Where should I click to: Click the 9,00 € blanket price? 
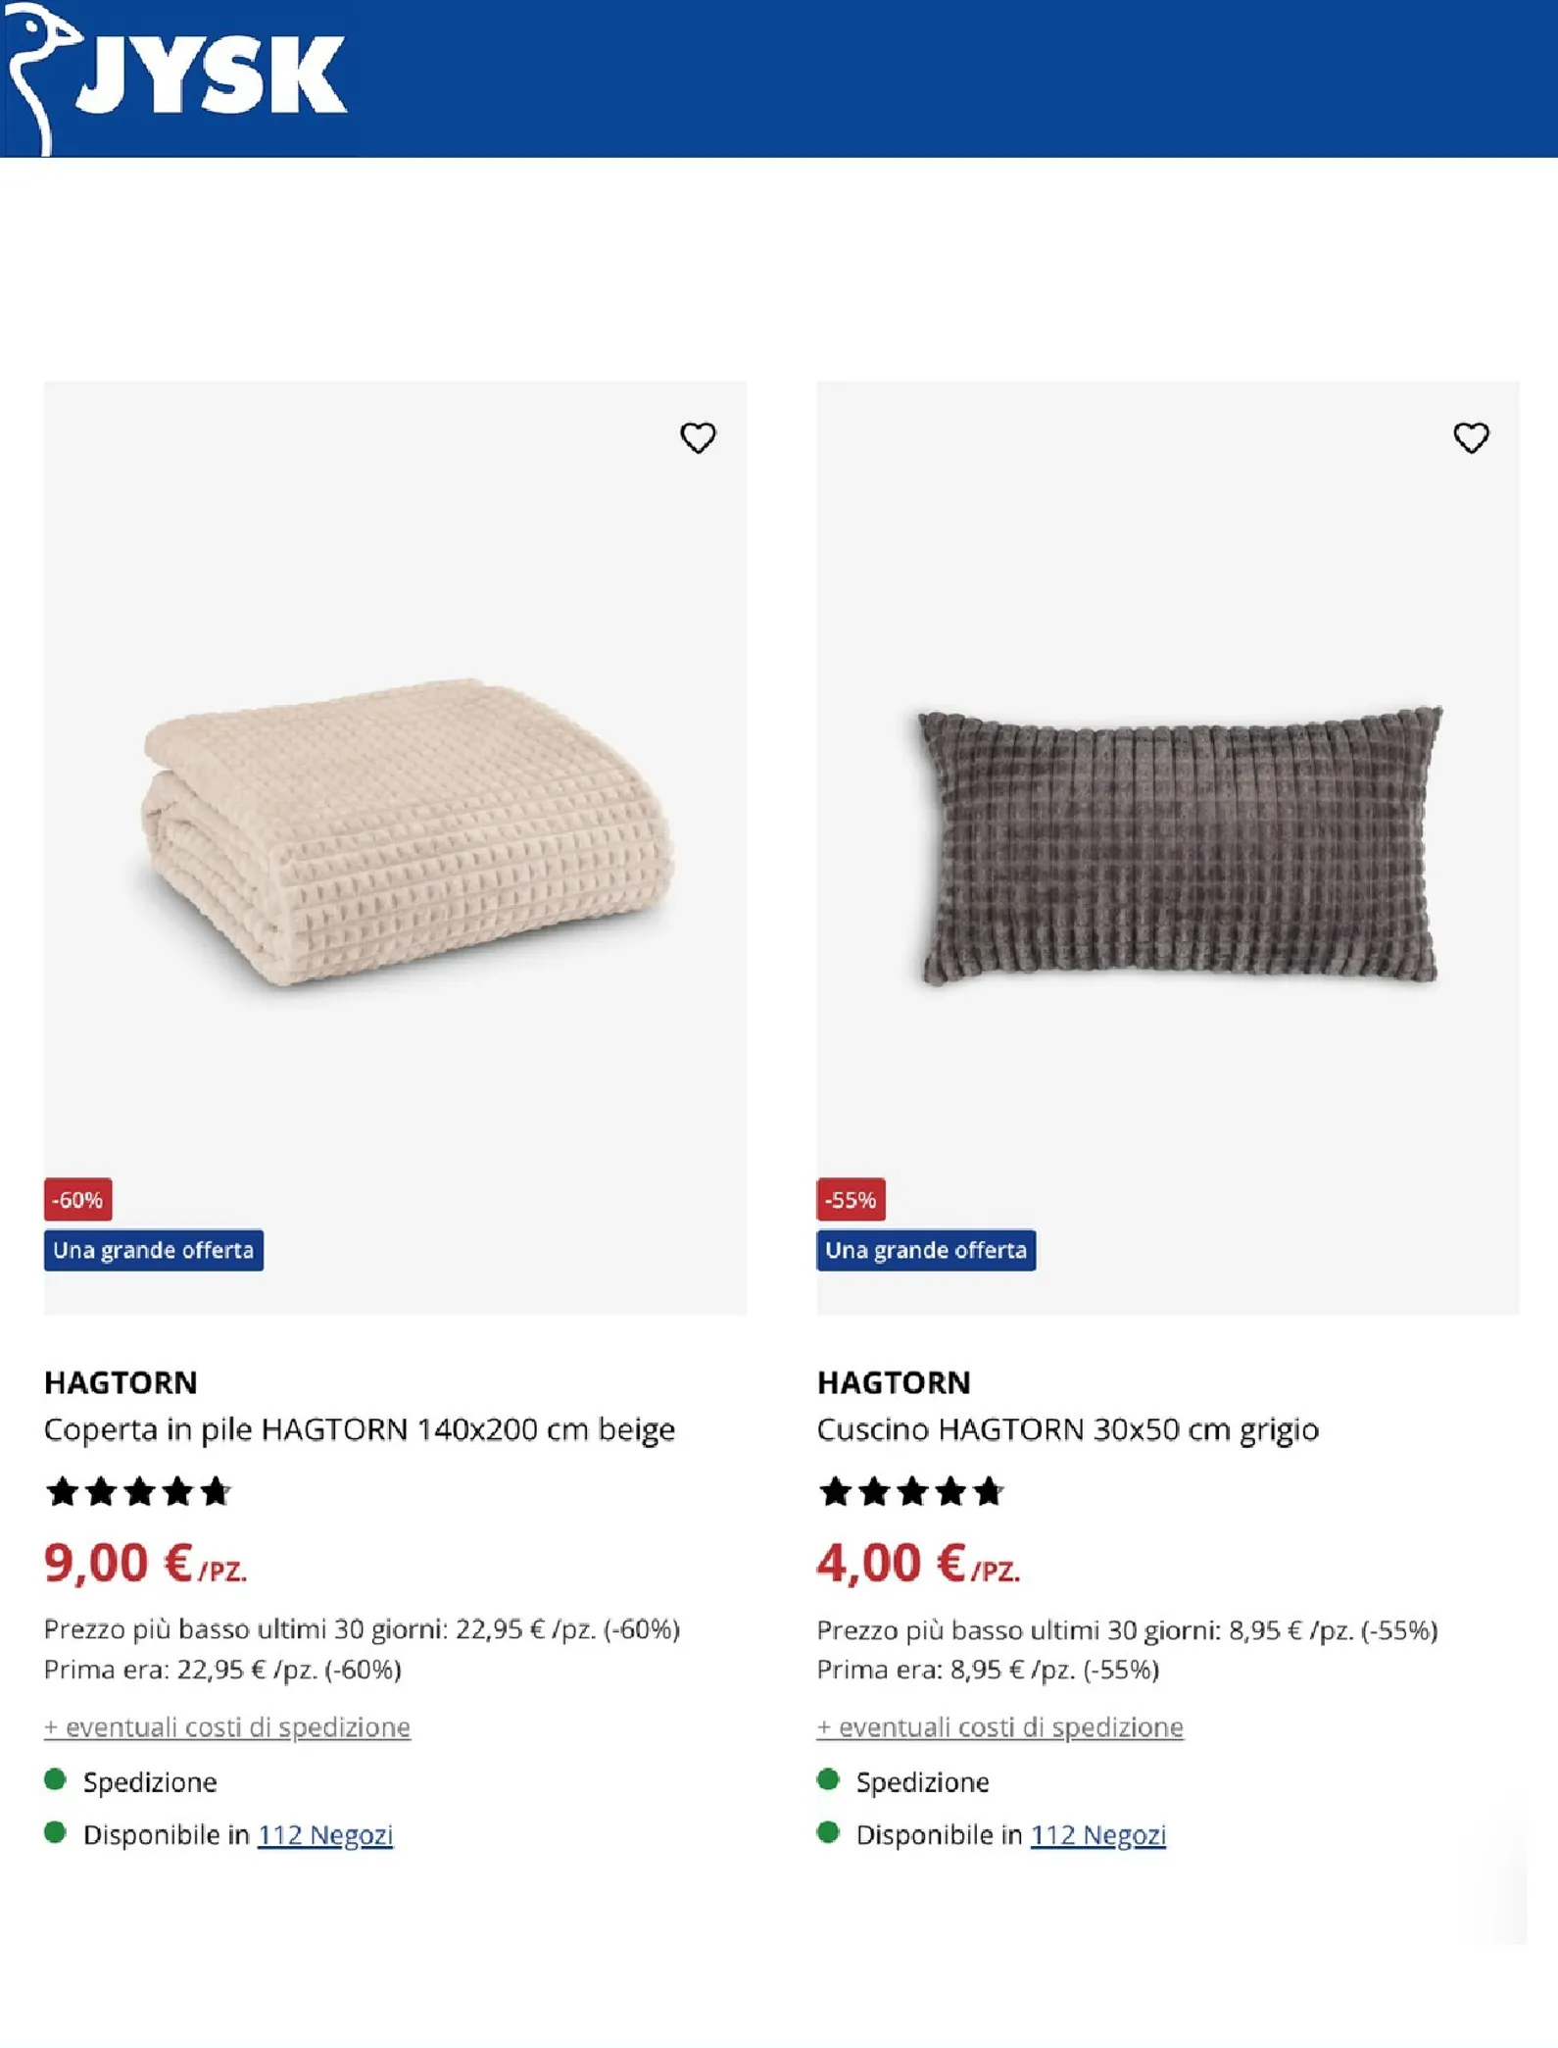coord(145,1563)
